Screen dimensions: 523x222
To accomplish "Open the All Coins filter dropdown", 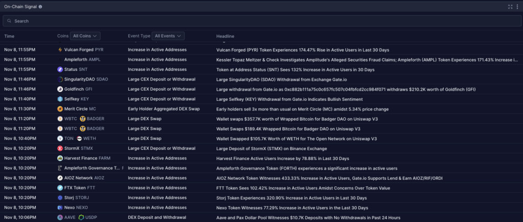I will 85,36.
